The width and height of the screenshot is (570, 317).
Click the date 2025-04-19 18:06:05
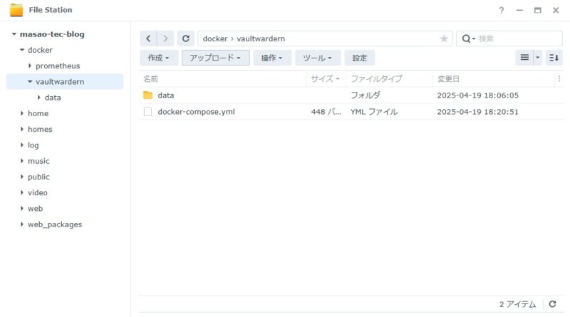tap(477, 95)
